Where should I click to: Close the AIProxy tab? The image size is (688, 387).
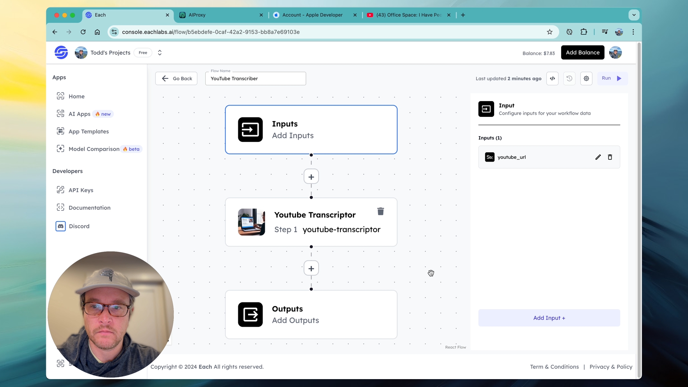tap(261, 15)
